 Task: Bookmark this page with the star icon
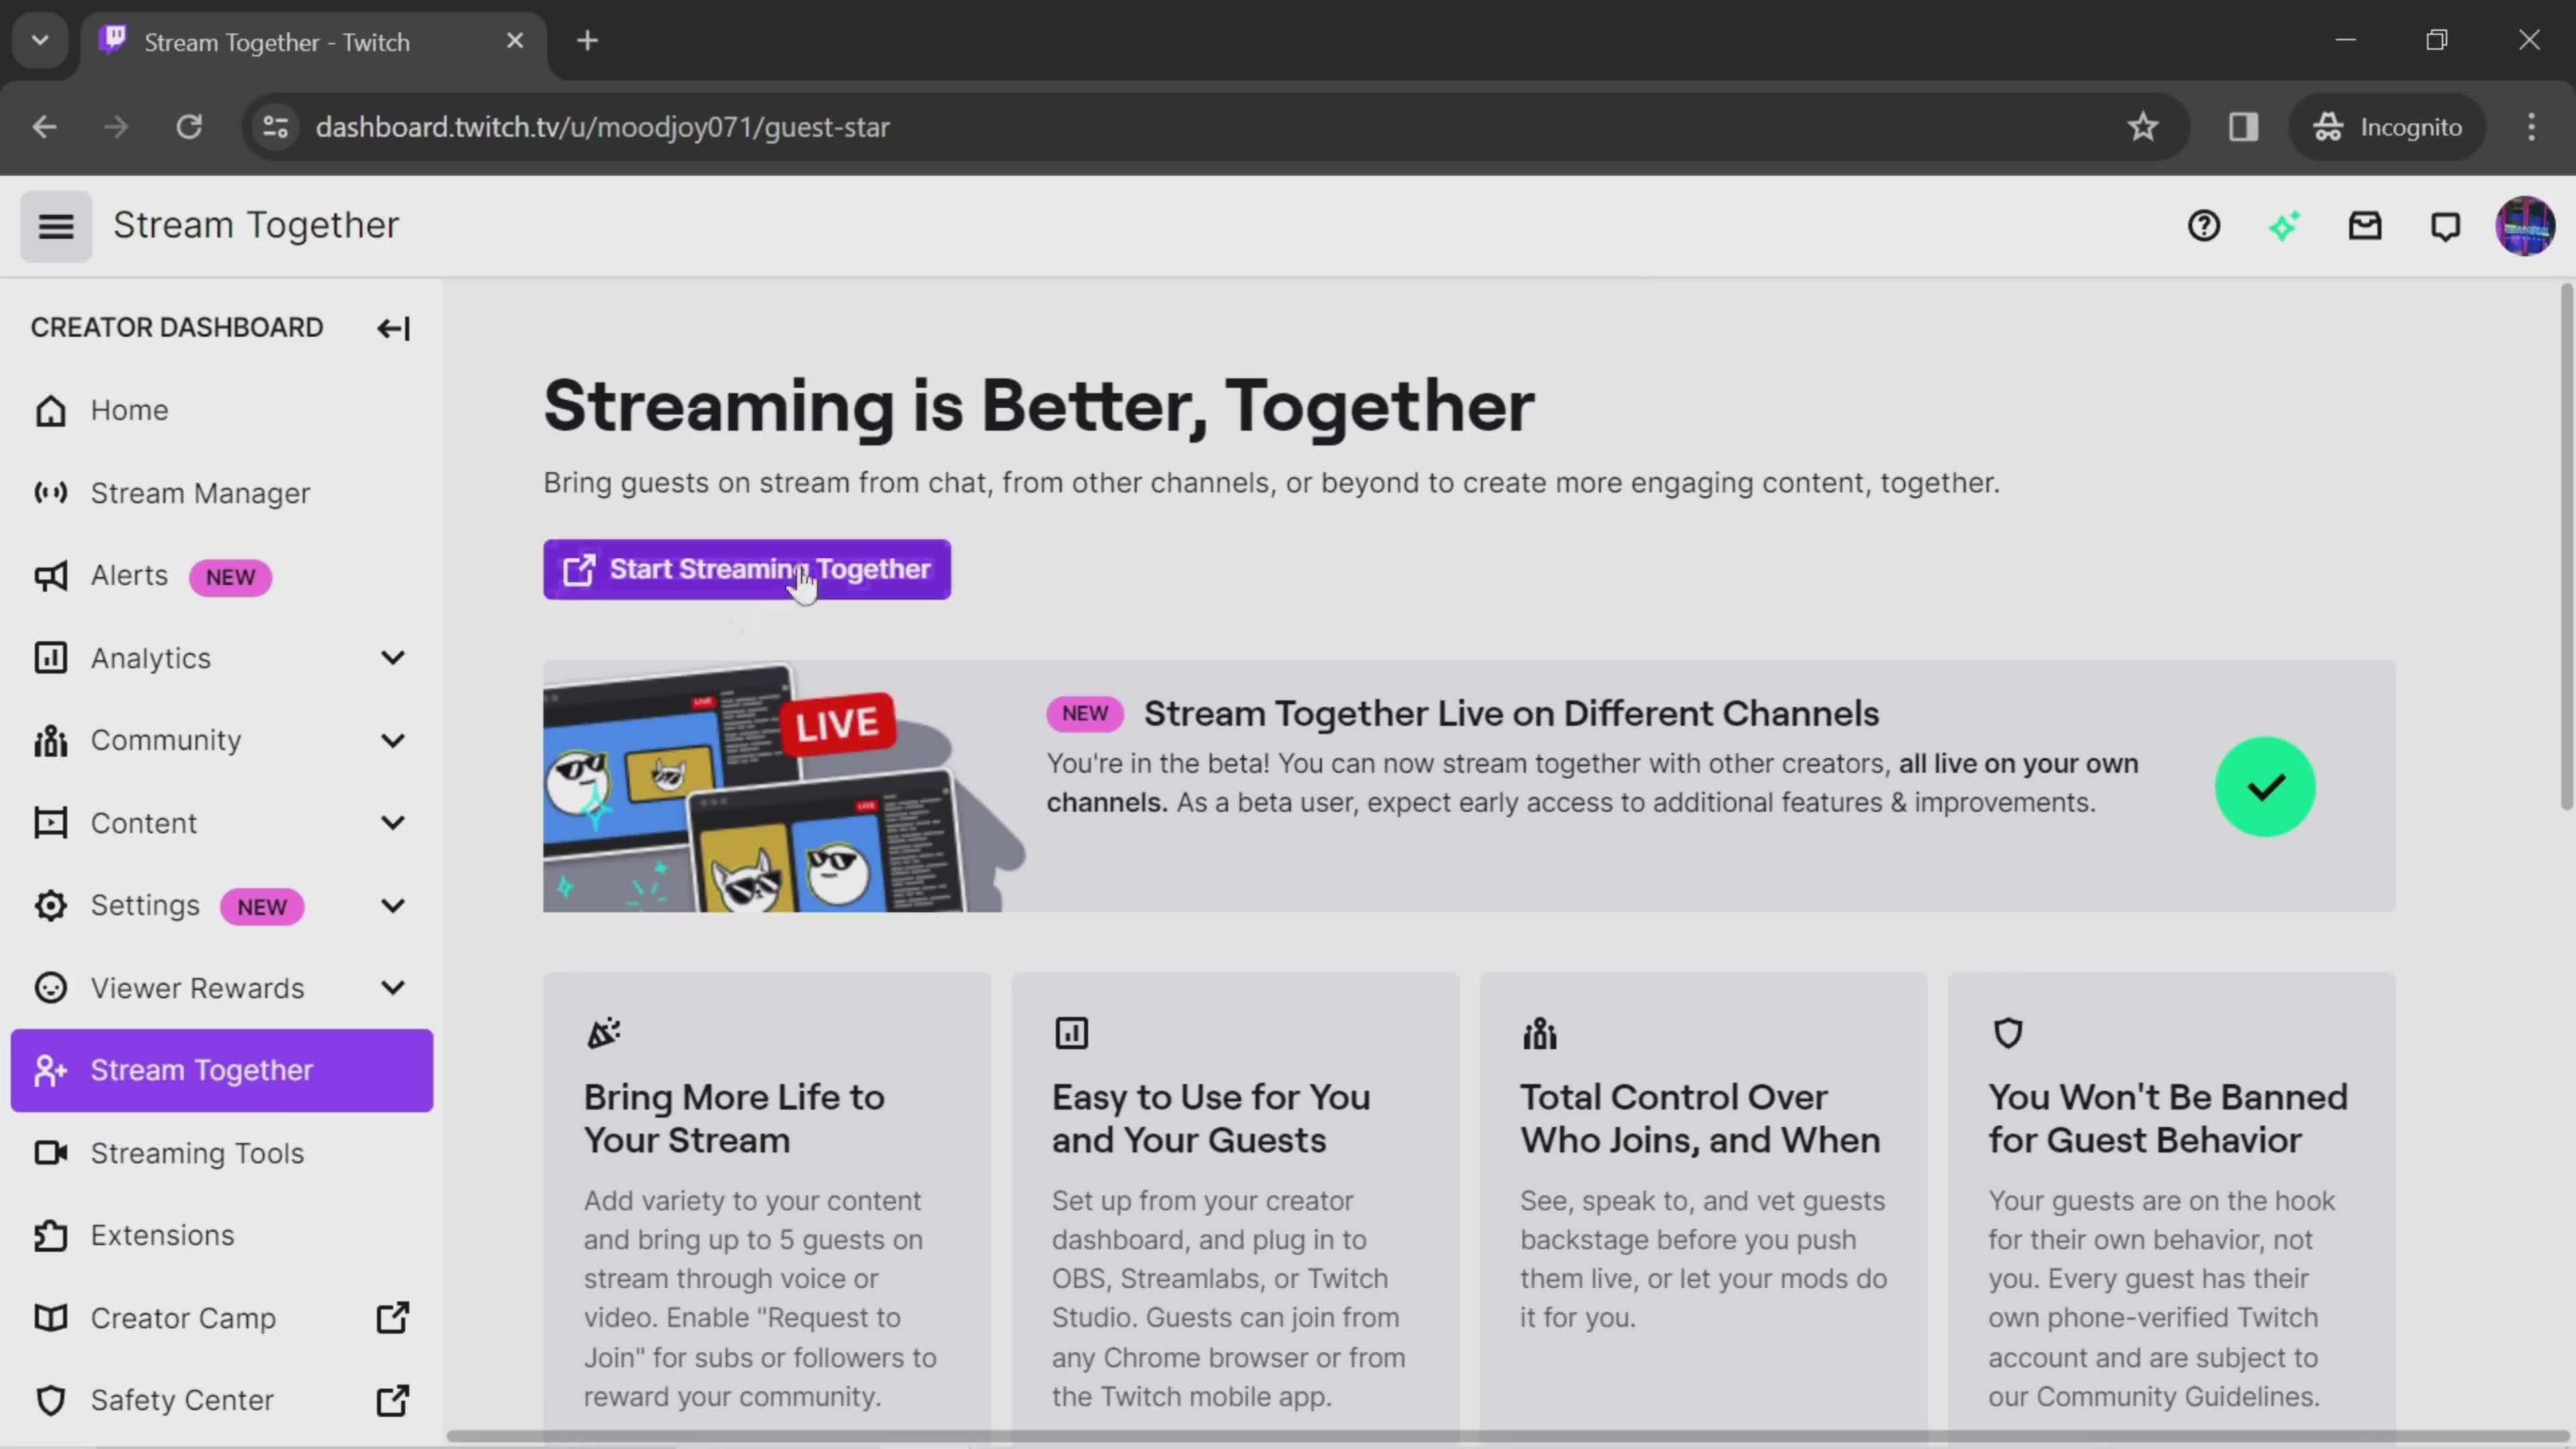click(x=2142, y=127)
